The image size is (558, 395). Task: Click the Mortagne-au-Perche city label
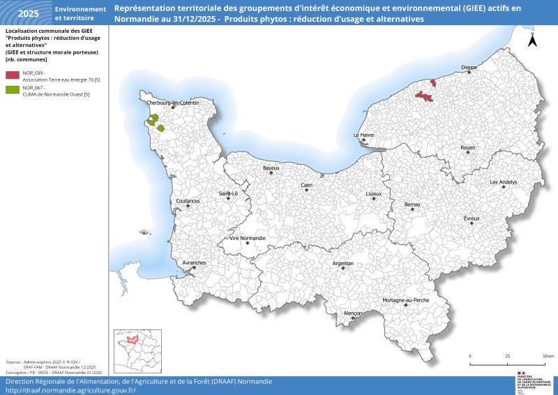[x=406, y=300]
